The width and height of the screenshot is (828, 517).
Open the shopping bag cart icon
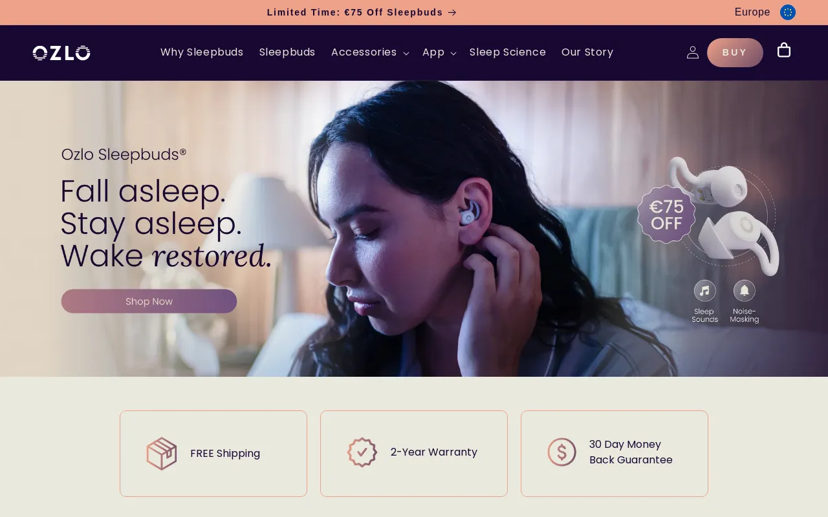click(x=784, y=50)
